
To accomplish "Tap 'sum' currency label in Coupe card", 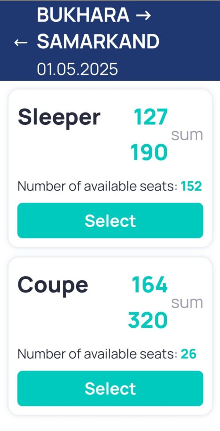I will pos(187,303).
